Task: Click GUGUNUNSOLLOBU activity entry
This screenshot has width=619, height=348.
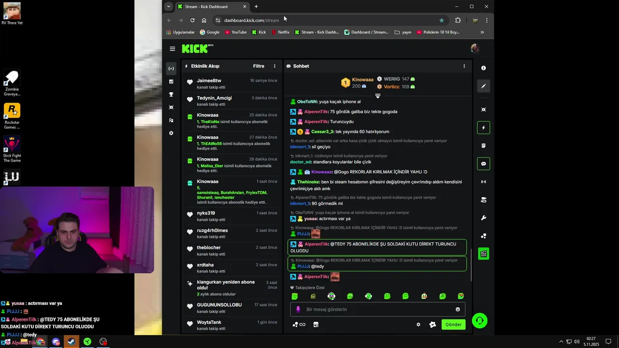Action: (219, 305)
